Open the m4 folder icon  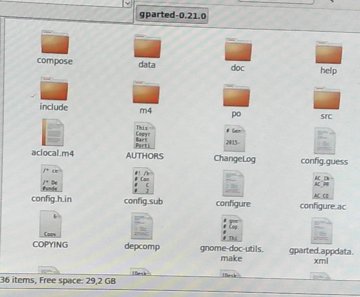click(x=146, y=92)
